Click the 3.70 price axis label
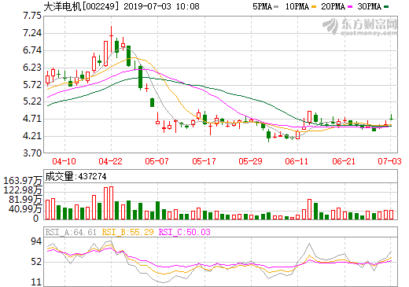The image size is (409, 287). 32,153
